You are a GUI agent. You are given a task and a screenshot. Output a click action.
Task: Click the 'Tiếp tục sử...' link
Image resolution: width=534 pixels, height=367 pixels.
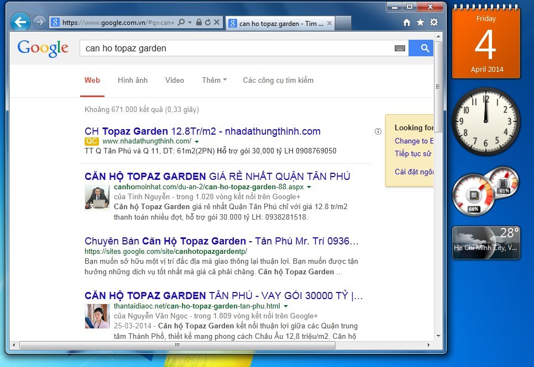(x=413, y=154)
